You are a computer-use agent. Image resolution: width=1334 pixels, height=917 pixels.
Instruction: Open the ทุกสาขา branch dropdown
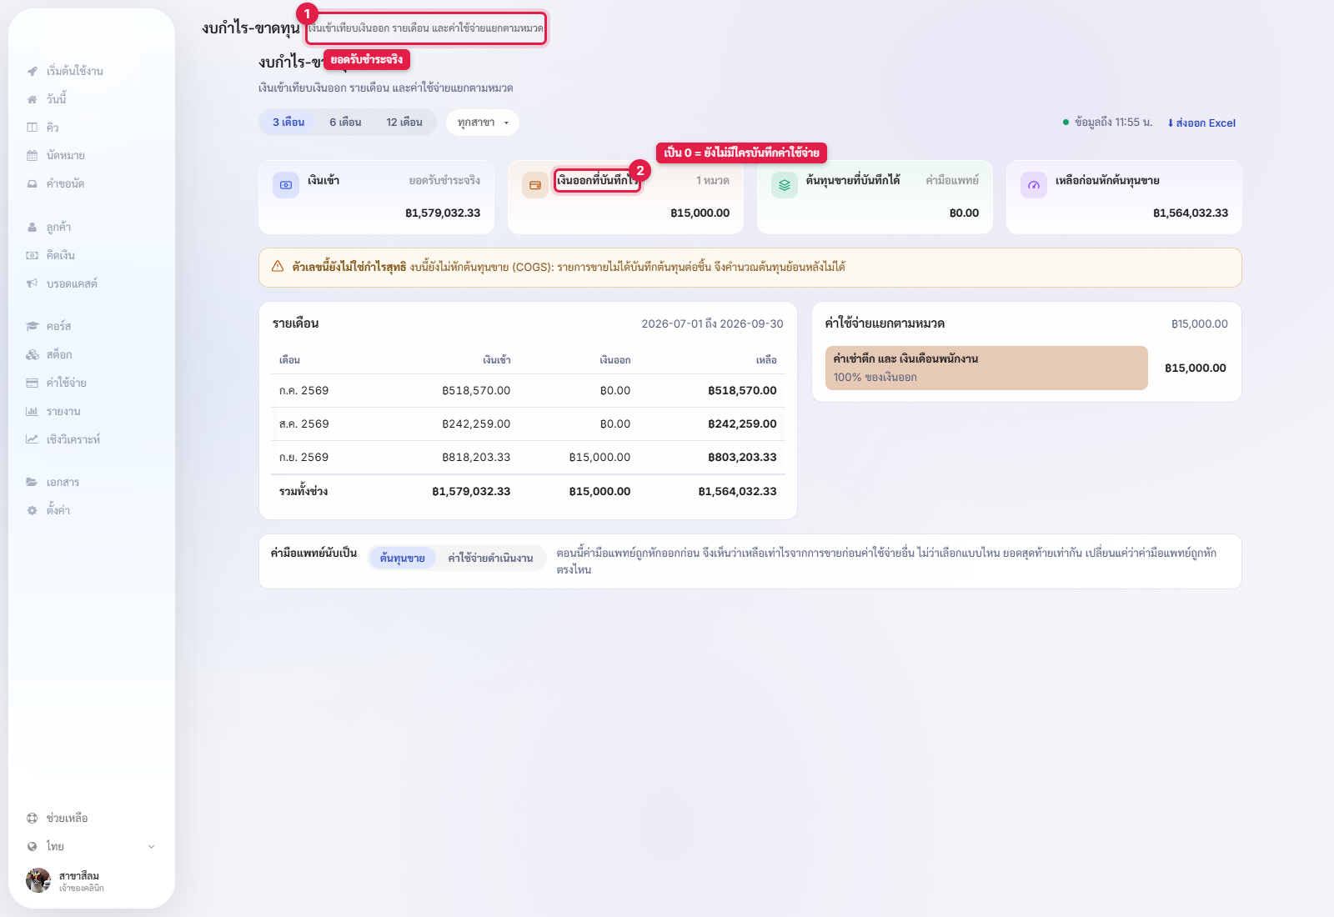click(483, 123)
